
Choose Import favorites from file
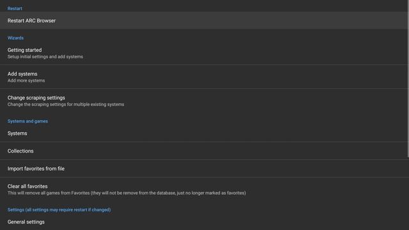[204, 169]
